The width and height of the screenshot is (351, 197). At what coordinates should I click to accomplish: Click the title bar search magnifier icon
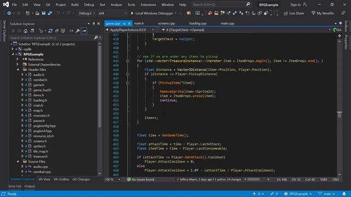pos(248,4)
